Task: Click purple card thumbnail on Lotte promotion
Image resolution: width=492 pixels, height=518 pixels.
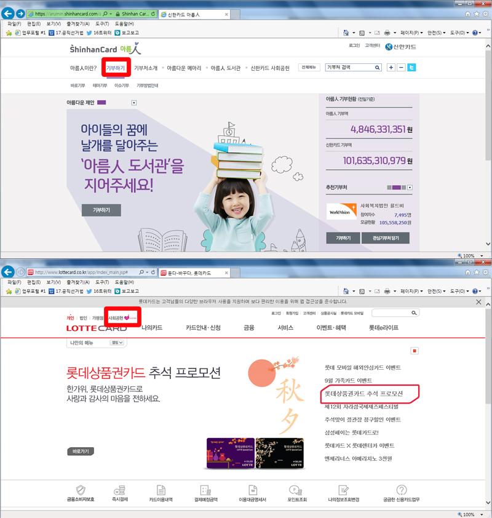Action: coord(231,453)
